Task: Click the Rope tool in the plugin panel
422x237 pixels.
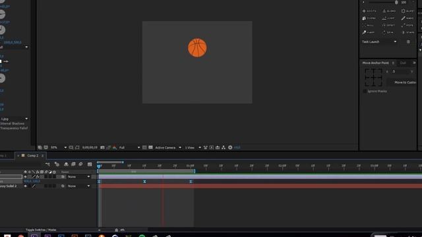Action: (407, 25)
